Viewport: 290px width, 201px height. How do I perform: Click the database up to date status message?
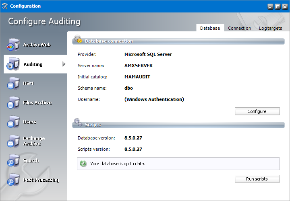118,164
